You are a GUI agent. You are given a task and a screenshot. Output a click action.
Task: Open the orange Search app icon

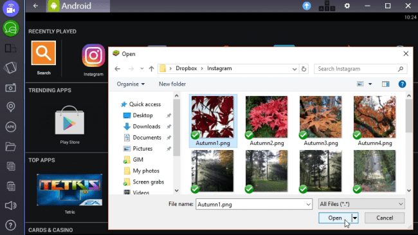coord(44,53)
